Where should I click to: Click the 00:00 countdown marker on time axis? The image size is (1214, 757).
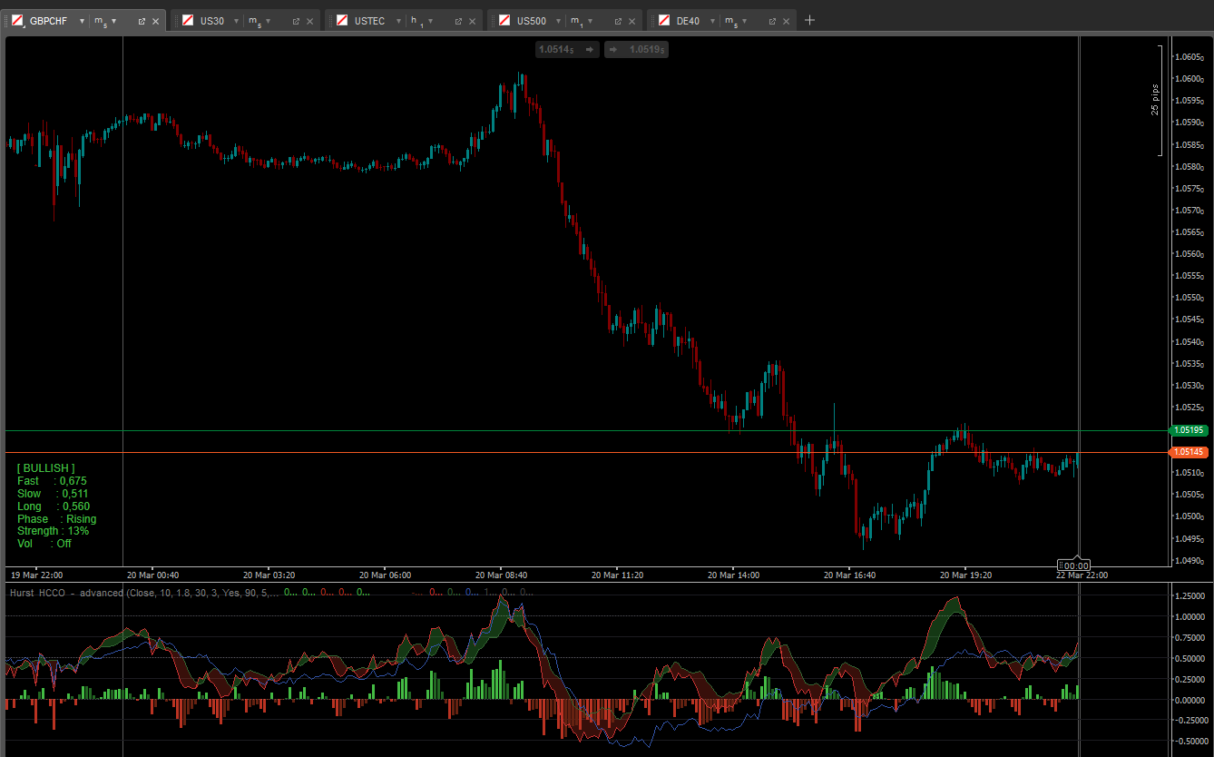click(1075, 565)
